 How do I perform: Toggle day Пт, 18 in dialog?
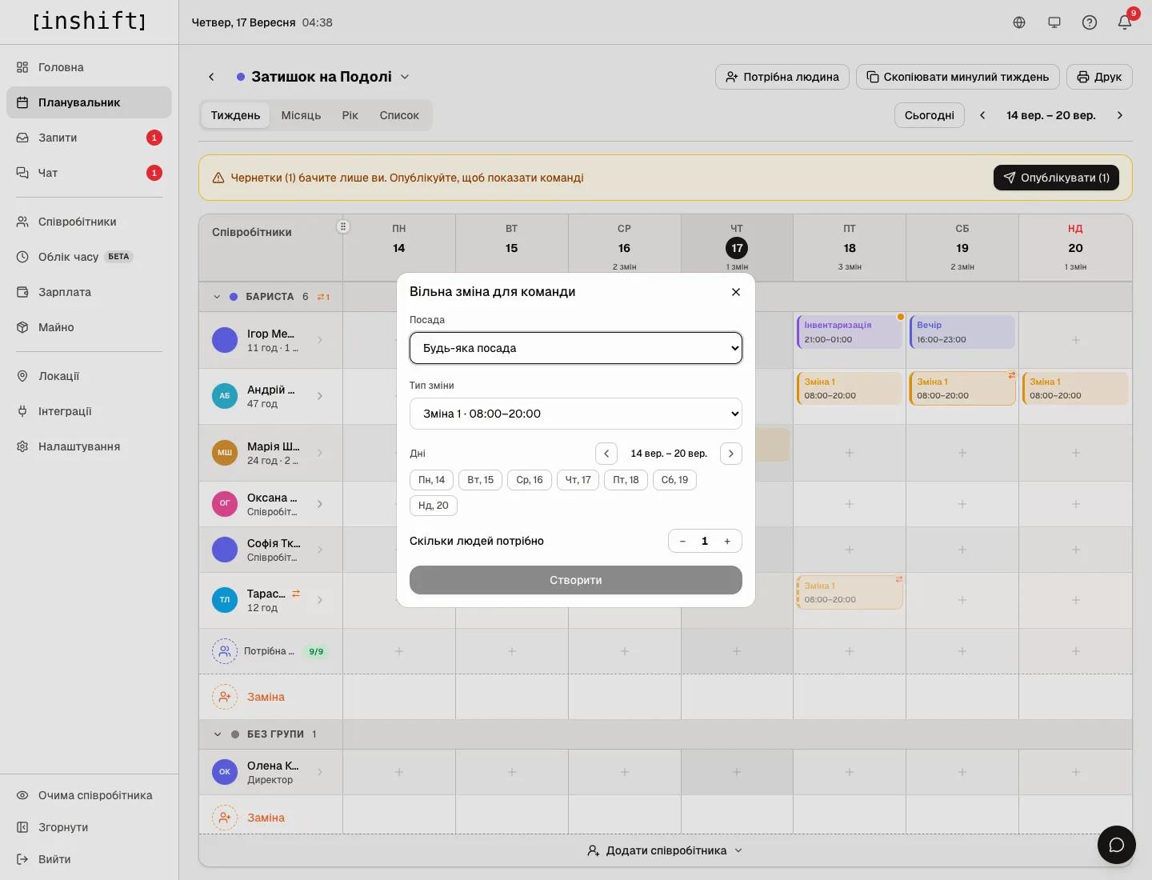point(626,480)
